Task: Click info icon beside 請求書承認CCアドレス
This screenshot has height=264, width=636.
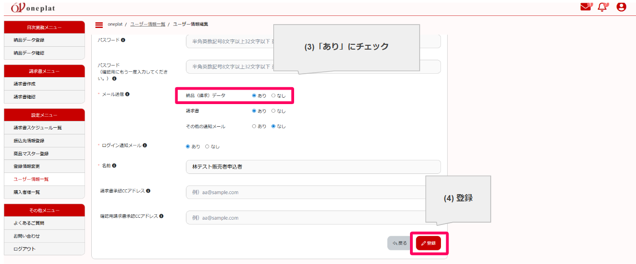Action: 148,191
